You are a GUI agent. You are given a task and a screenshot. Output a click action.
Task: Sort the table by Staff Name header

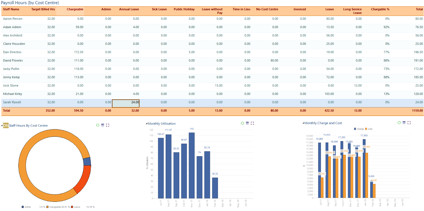(11, 9)
